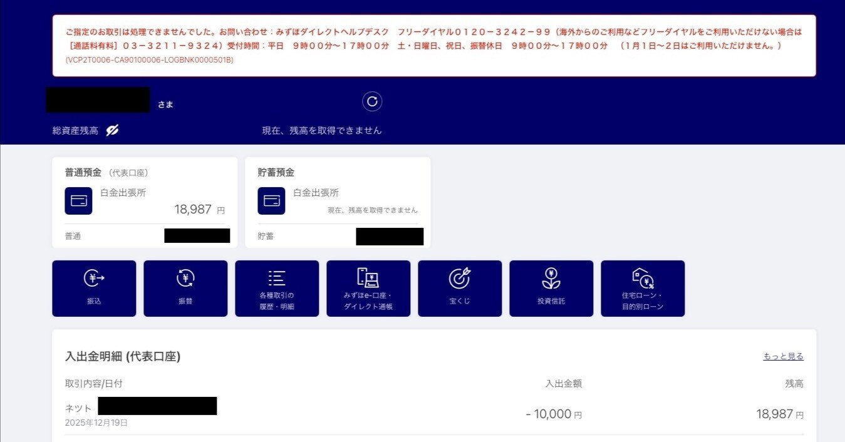
Task: Click the ネット transaction description
Action: [78, 408]
